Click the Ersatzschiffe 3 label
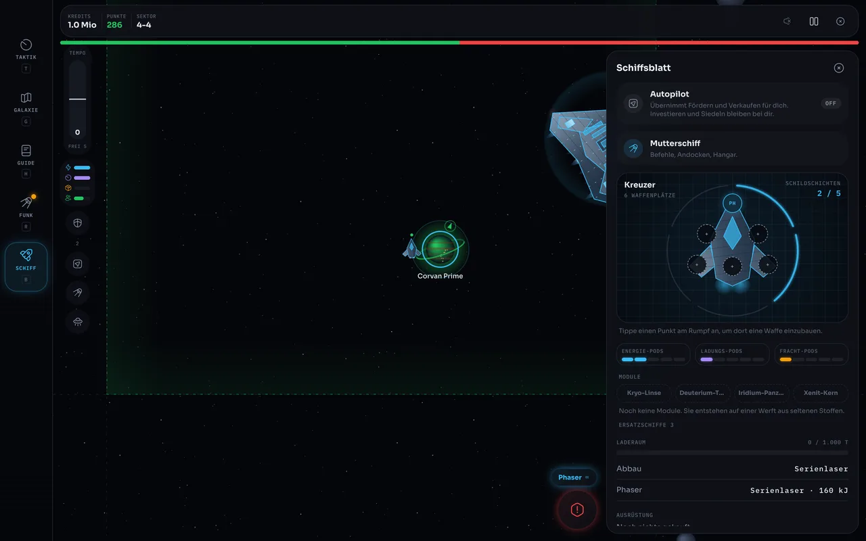This screenshot has width=866, height=541. point(646,425)
